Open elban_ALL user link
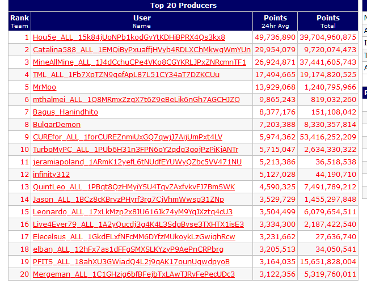Image resolution: width=367 pixels, height=284 pixels. tap(128, 249)
